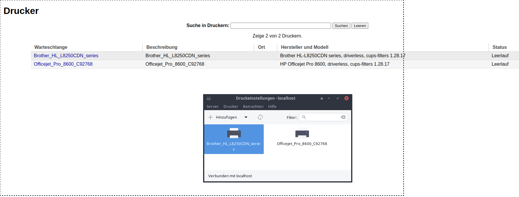
Task: Click the Hinzufügen button
Action: click(223, 117)
